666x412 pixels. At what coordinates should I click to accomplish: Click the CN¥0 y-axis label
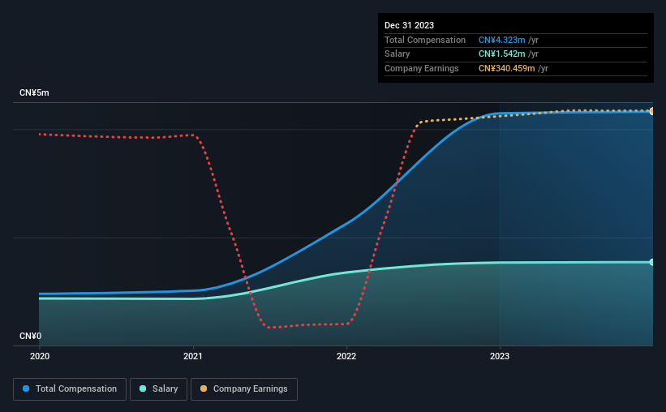(31, 336)
